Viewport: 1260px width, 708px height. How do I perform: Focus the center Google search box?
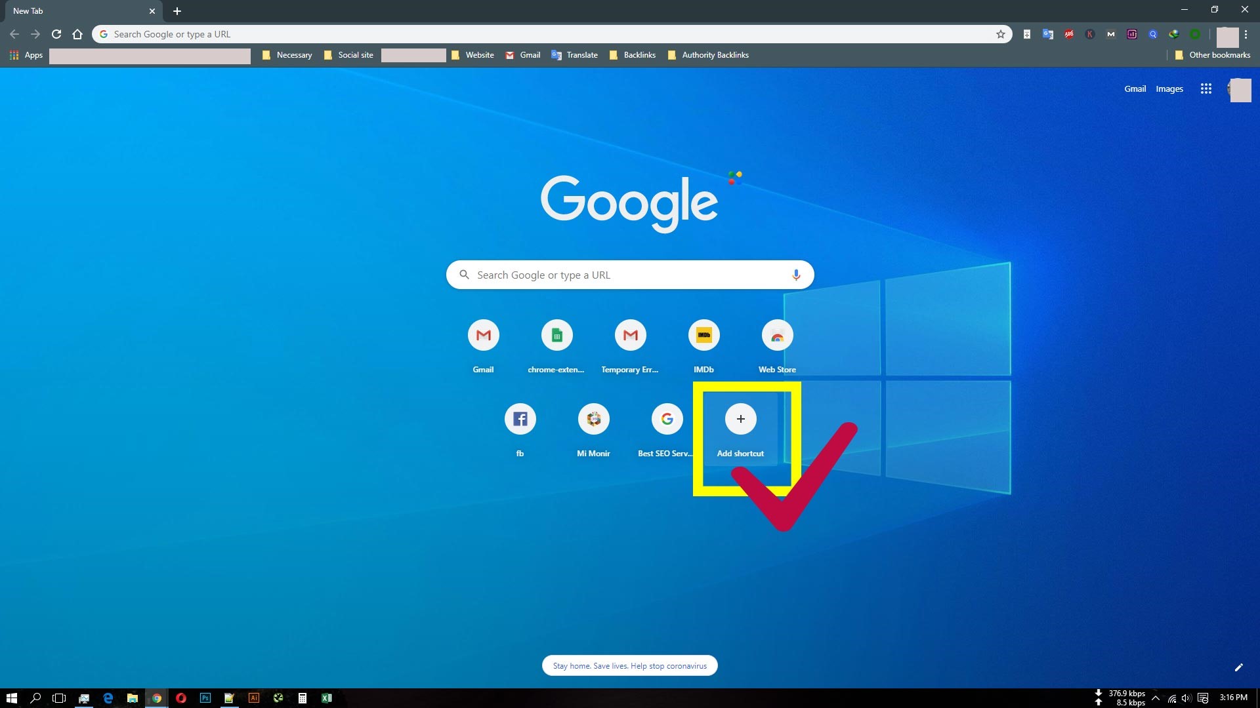point(630,275)
